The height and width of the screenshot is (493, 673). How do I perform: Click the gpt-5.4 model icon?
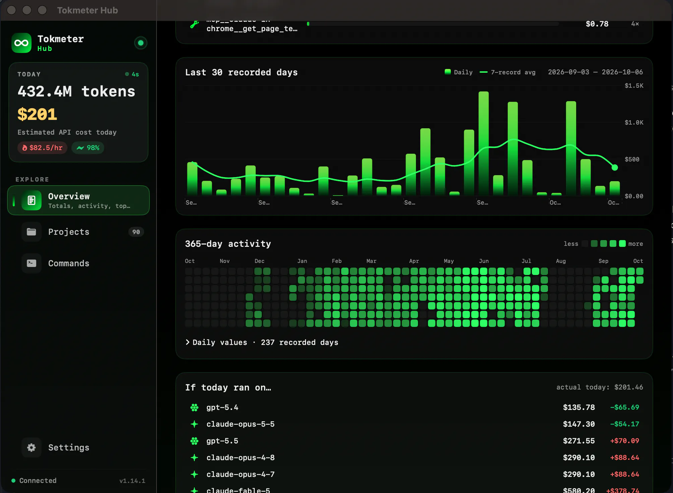tap(194, 408)
